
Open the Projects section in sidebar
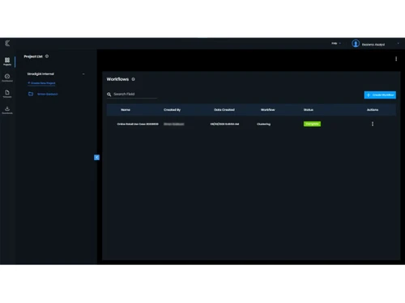pyautogui.click(x=7, y=61)
